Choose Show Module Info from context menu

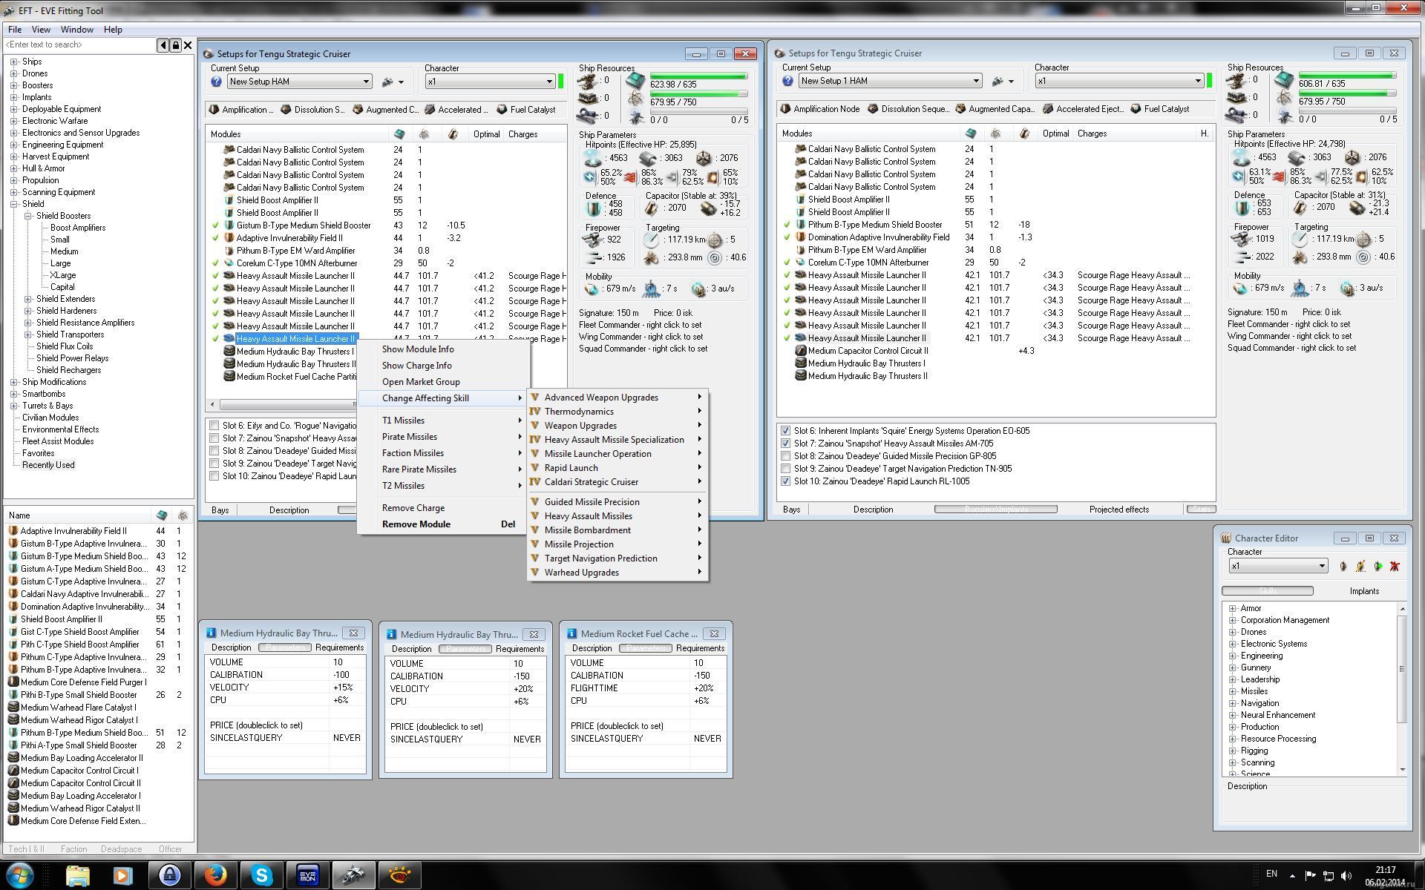pyautogui.click(x=418, y=349)
